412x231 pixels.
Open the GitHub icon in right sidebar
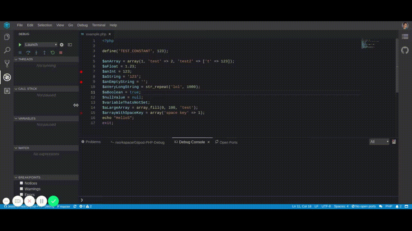click(x=405, y=50)
